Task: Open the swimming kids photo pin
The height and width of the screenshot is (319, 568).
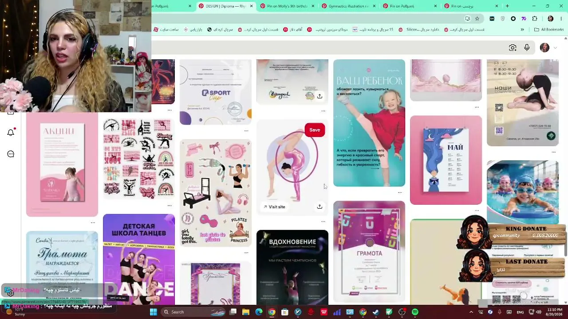Action: 523,193
